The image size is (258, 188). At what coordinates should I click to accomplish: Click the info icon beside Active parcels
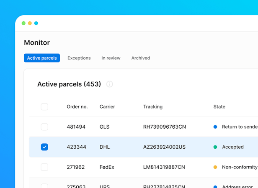pos(110,84)
